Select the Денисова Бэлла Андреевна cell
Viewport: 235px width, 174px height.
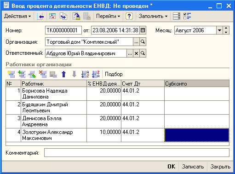(x=54, y=122)
